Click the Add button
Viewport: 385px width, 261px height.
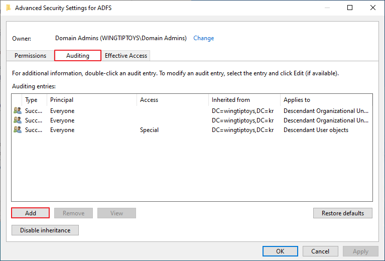tap(31, 213)
